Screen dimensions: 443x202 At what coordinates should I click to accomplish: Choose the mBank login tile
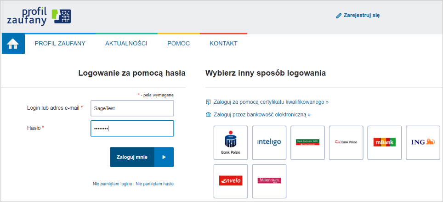point(384,143)
